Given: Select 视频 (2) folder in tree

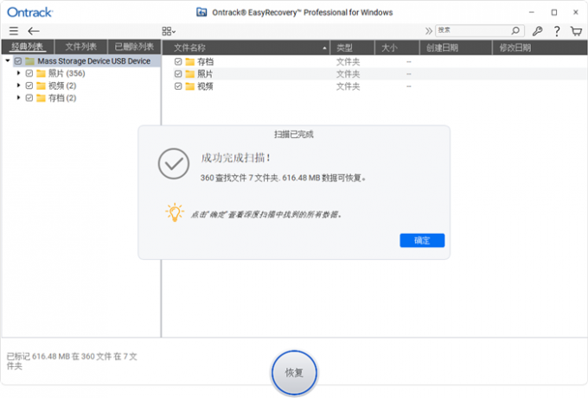Looking at the screenshot, I should coord(62,85).
